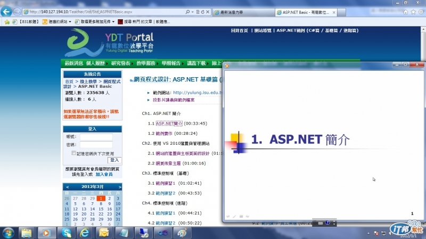Screen dimensions: 426x239
Task: Open the 講義下載 menu
Action: point(196,63)
